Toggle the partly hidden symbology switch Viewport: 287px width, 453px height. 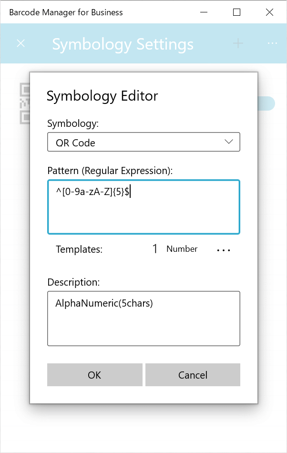click(x=266, y=103)
